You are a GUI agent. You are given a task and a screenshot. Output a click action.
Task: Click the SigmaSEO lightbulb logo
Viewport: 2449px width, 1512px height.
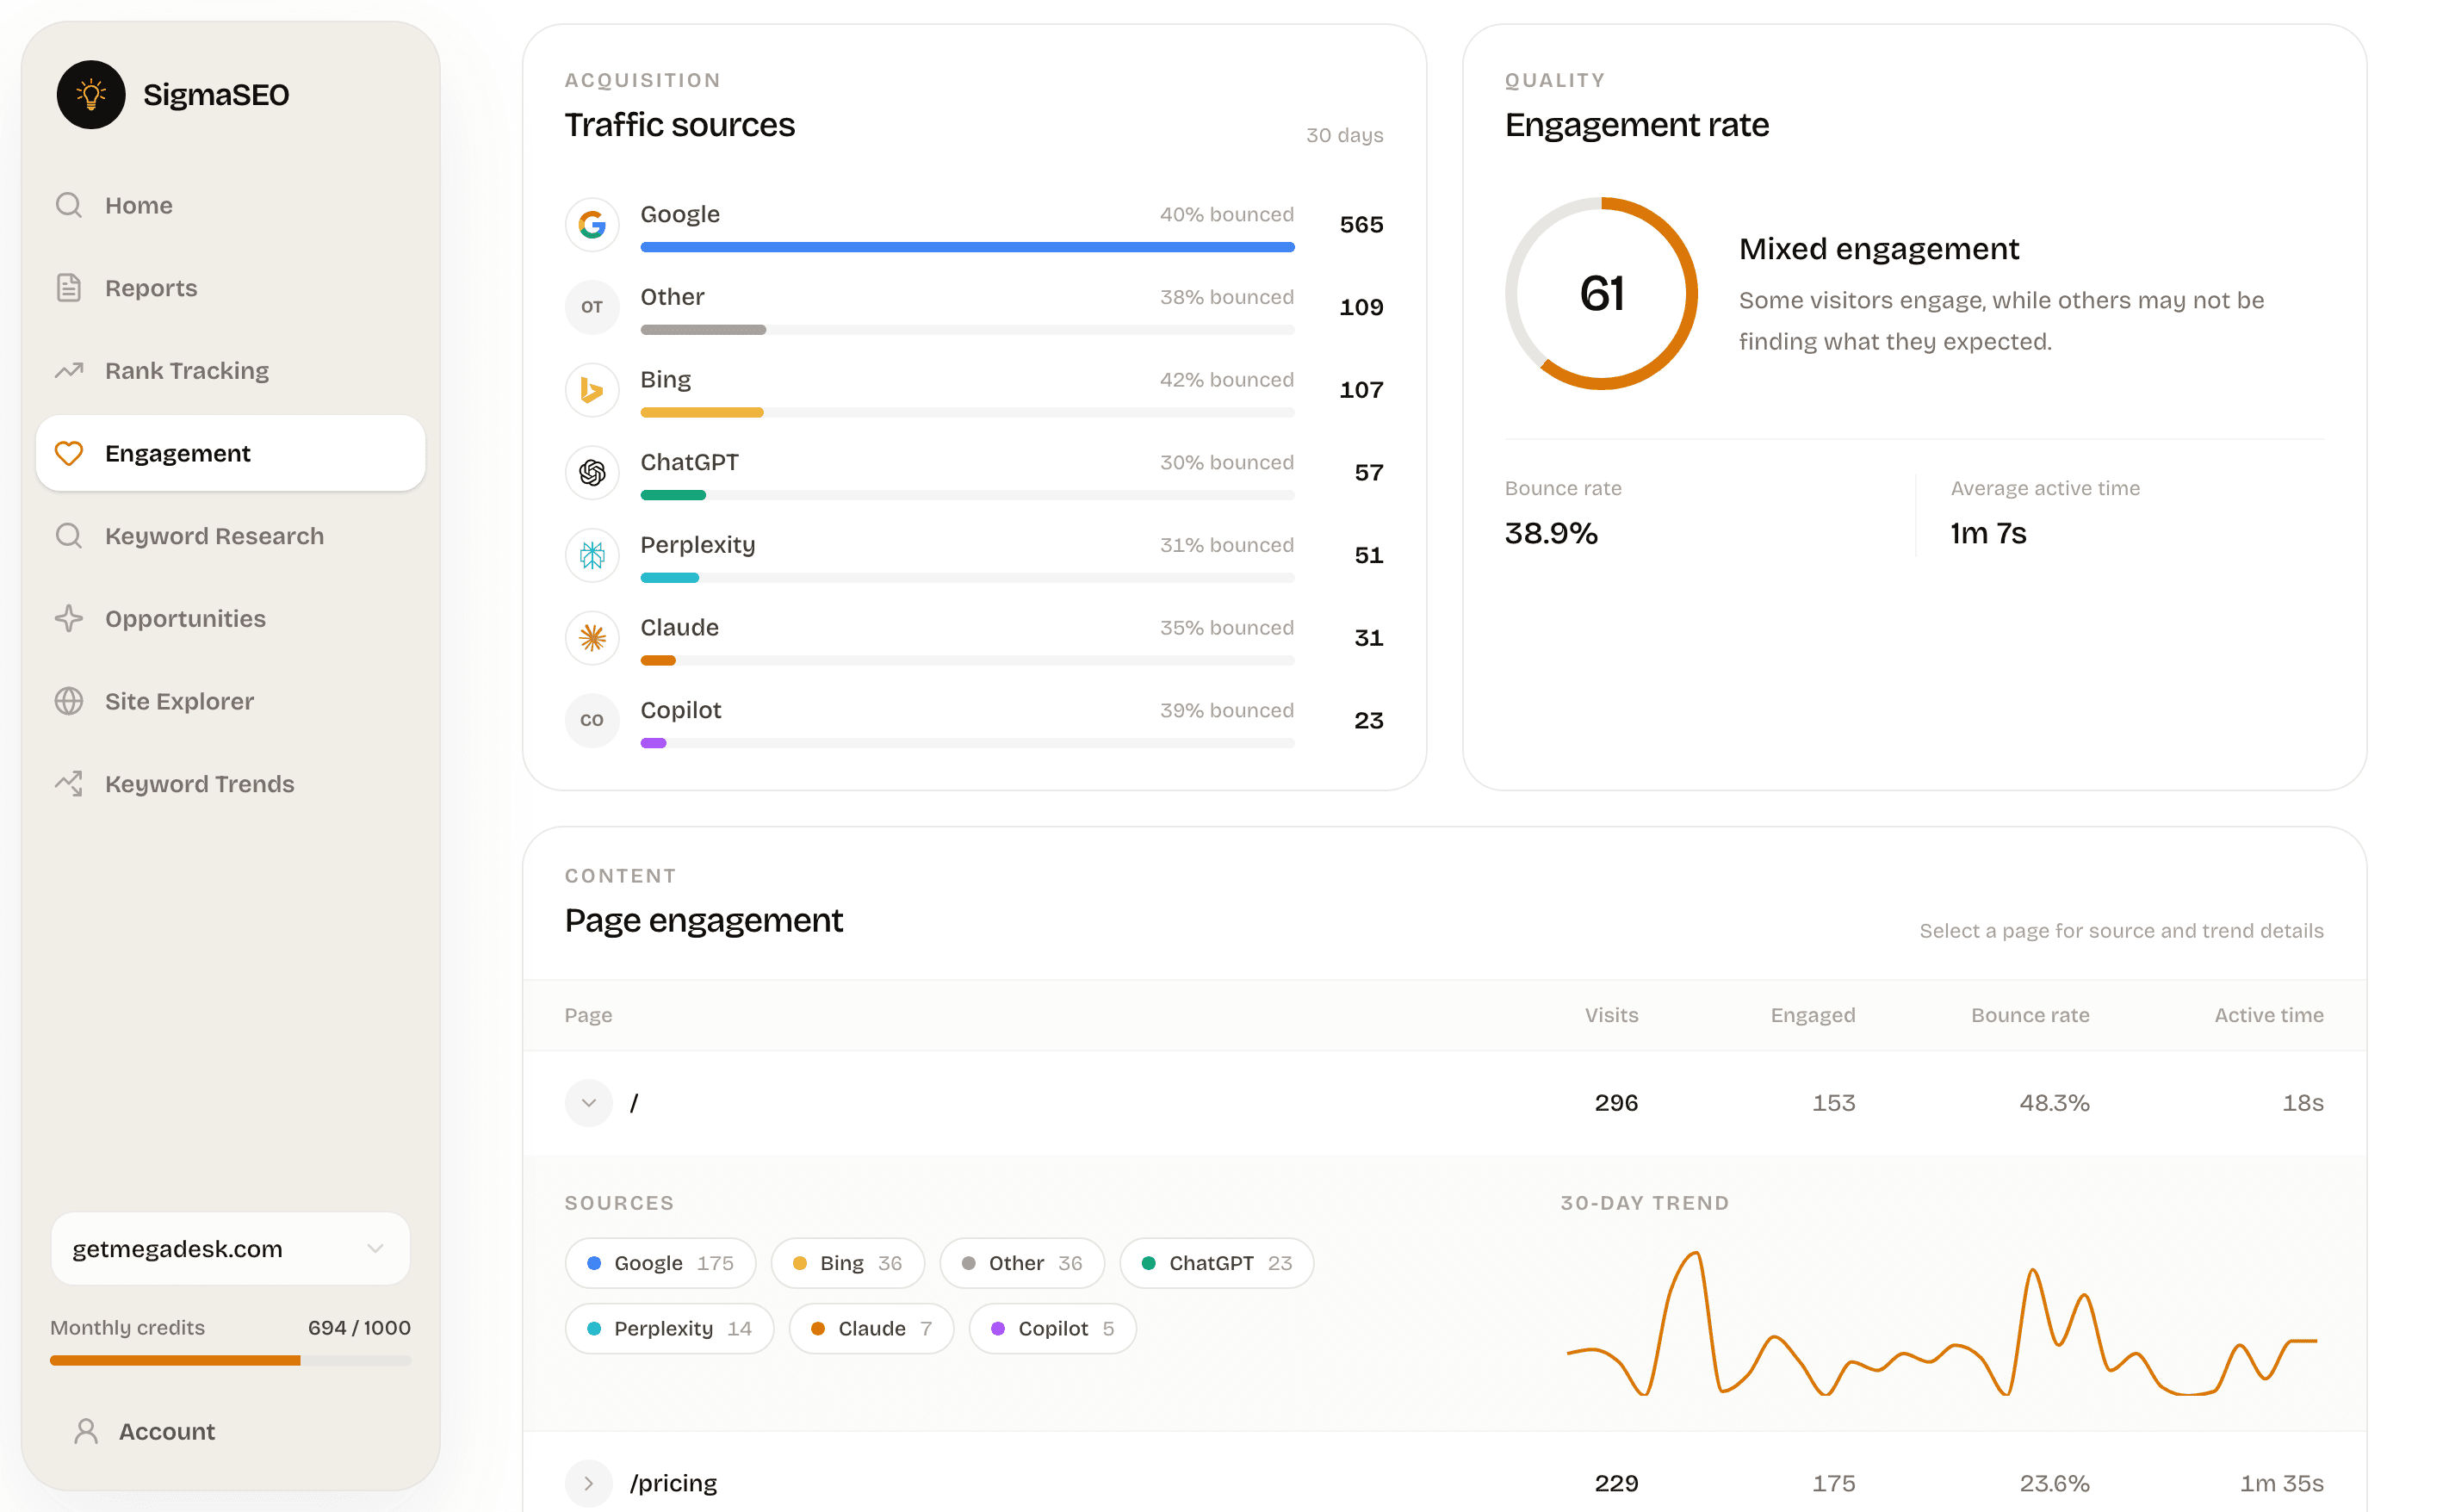pos(91,95)
